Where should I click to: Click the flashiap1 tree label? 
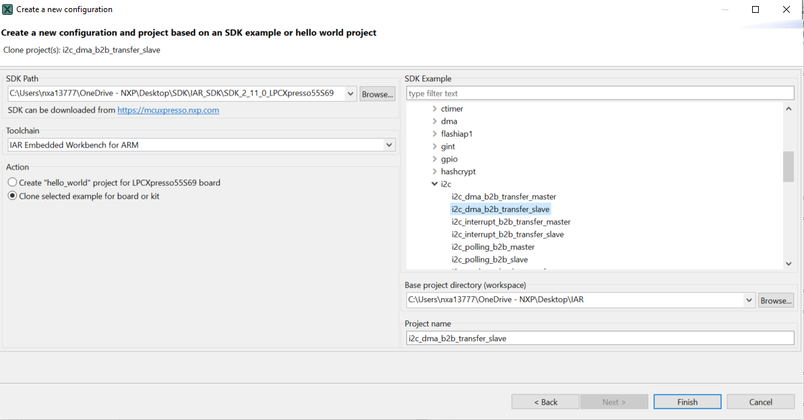click(x=457, y=134)
